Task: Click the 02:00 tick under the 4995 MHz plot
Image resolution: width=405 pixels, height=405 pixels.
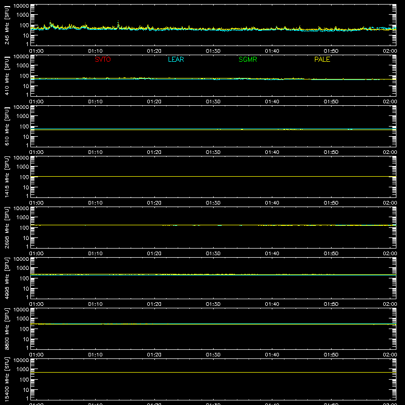Action: (x=390, y=304)
